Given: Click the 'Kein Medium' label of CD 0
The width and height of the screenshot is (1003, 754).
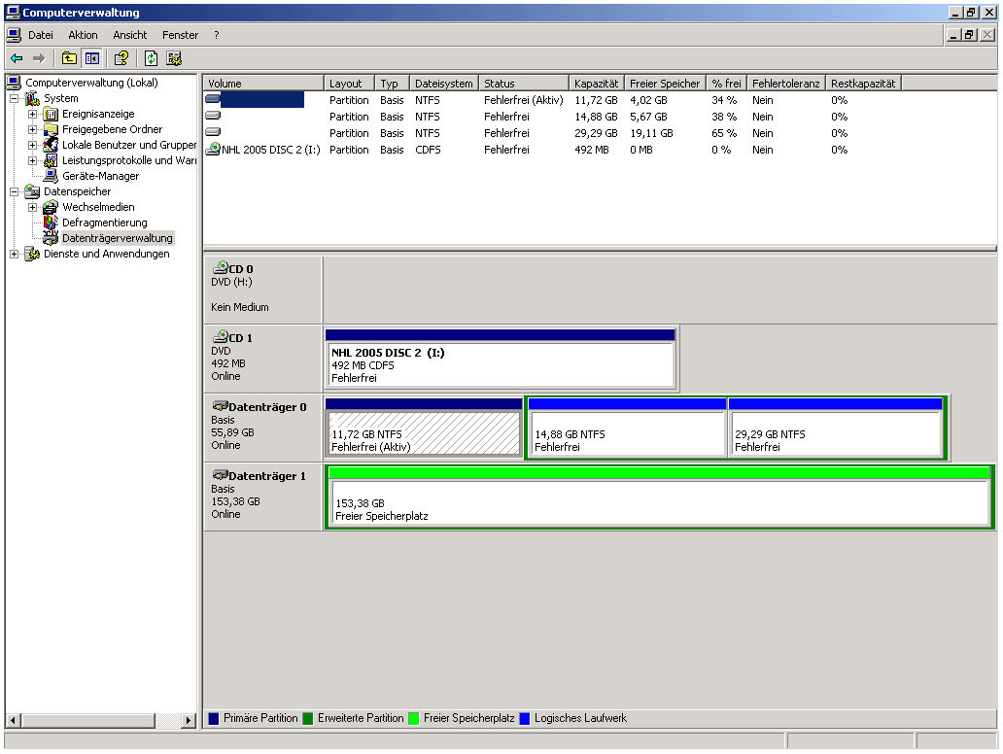Looking at the screenshot, I should point(240,307).
